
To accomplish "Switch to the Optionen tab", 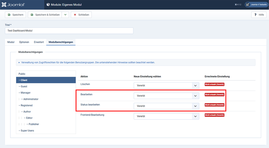I will [24, 42].
